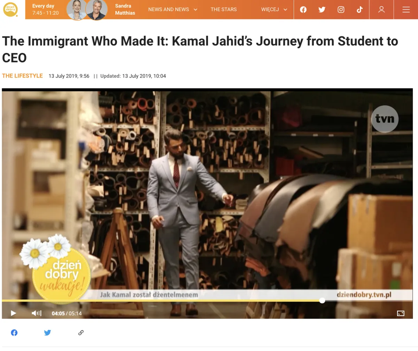Open THE LIFESTYLE category link
The width and height of the screenshot is (418, 351).
tap(22, 76)
